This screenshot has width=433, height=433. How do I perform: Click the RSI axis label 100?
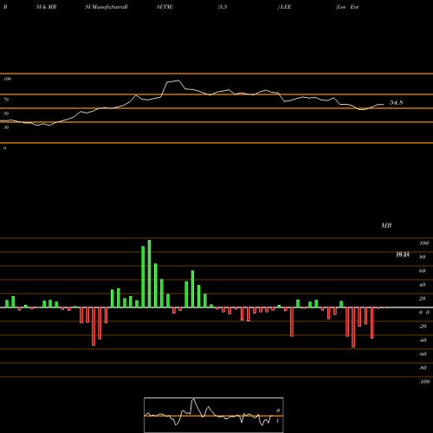point(8,79)
